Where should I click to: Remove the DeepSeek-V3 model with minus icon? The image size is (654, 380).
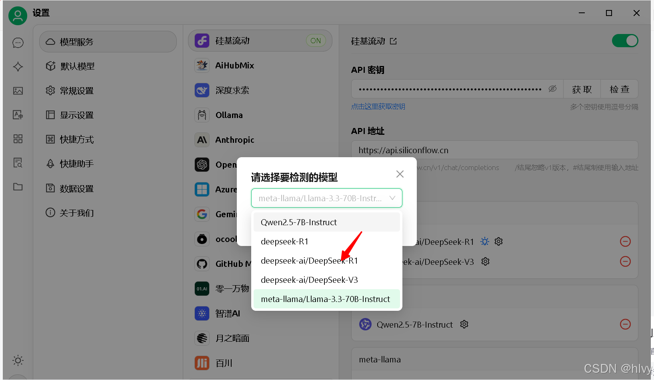click(625, 262)
